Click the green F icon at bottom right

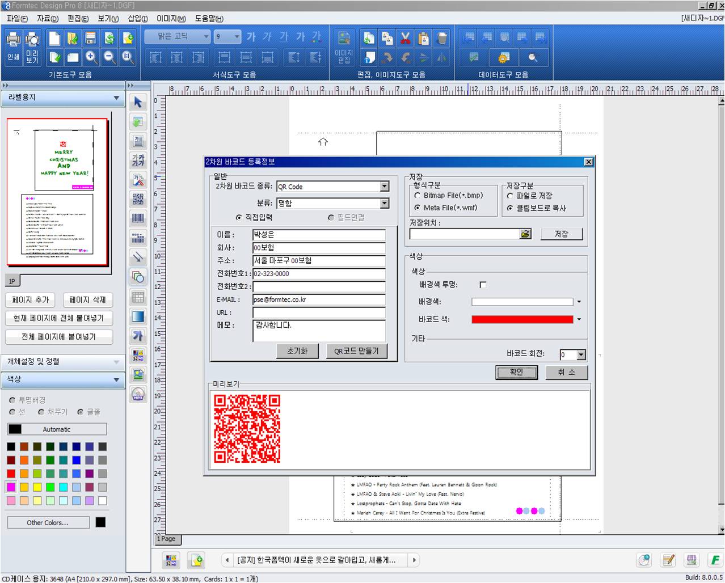715,560
